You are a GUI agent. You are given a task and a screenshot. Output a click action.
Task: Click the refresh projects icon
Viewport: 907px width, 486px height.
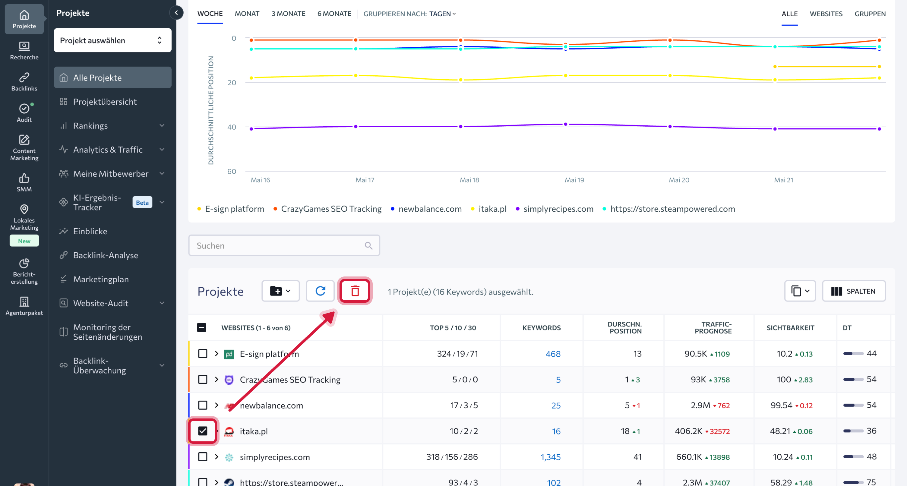pyautogui.click(x=320, y=291)
